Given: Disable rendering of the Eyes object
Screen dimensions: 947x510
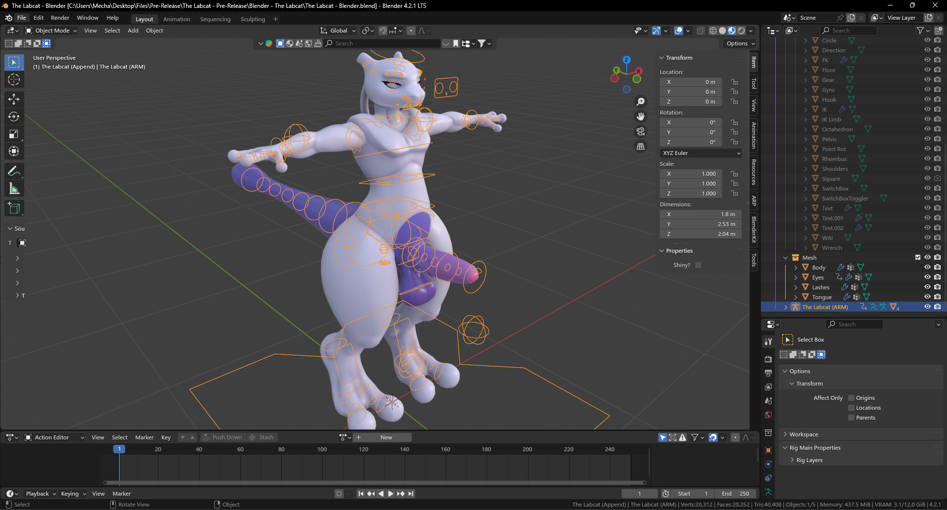Looking at the screenshot, I should click(938, 277).
